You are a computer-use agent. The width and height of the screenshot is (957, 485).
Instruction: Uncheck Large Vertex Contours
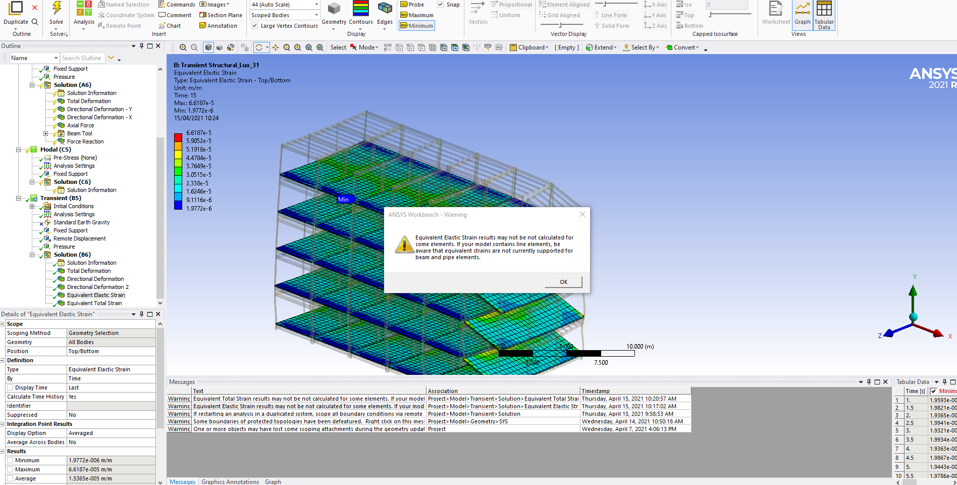255,26
